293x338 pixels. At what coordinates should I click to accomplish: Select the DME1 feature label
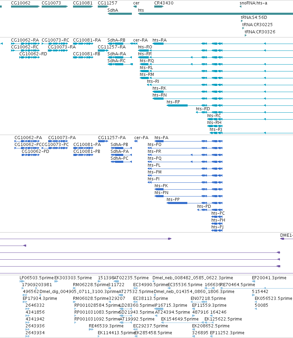pyautogui.click(x=286, y=235)
